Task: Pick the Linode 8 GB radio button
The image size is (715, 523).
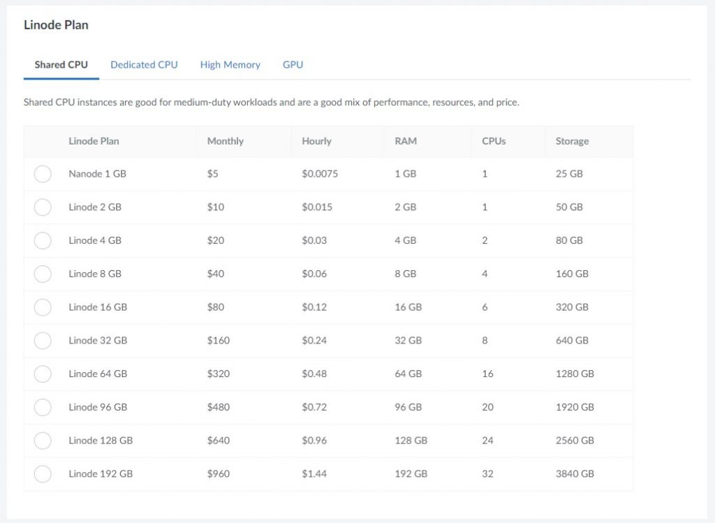Action: click(43, 274)
